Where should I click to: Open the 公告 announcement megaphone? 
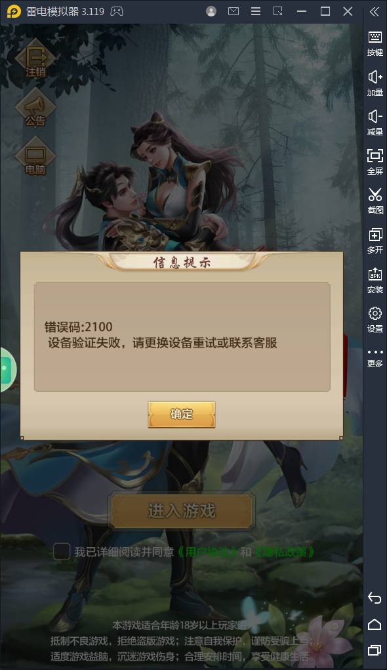(35, 108)
